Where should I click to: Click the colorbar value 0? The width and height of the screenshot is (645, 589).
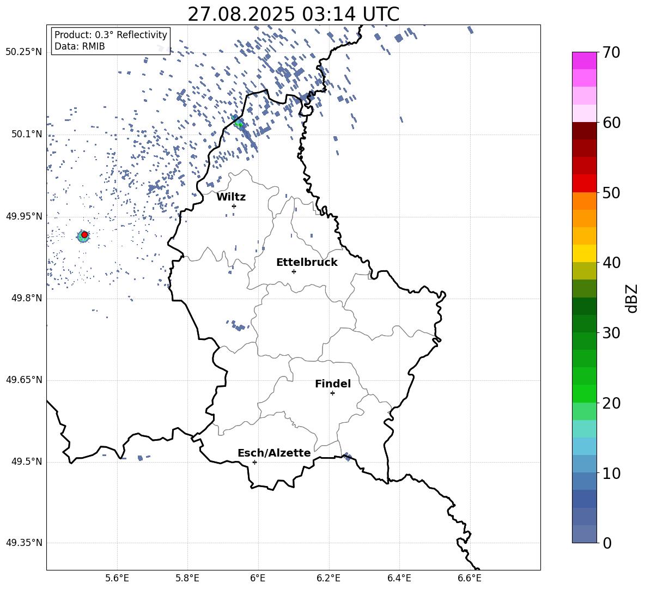pyautogui.click(x=607, y=543)
